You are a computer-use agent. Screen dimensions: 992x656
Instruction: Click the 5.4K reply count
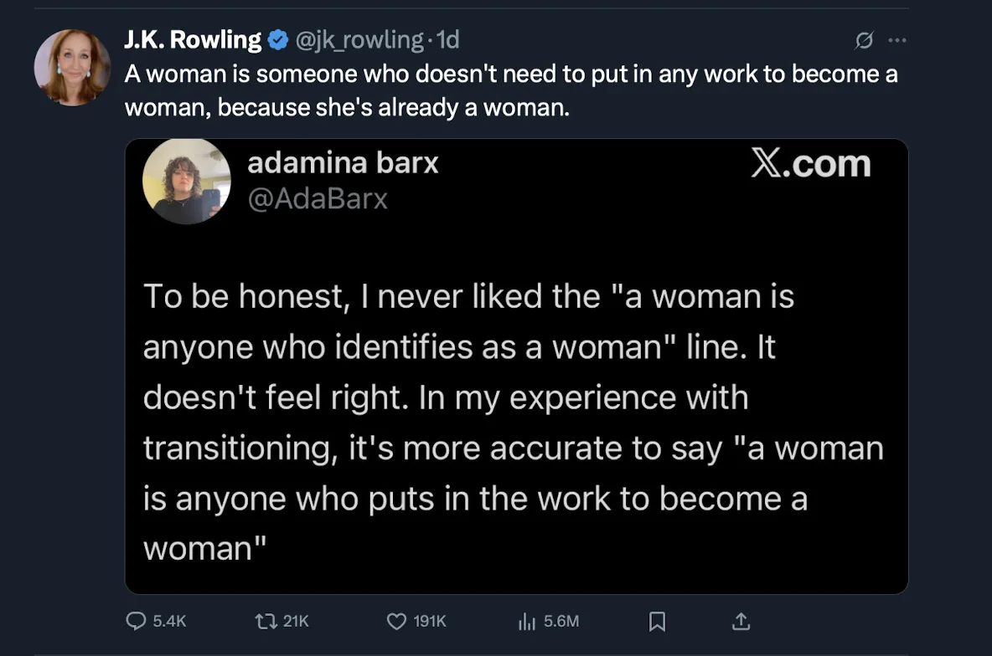[x=170, y=621]
